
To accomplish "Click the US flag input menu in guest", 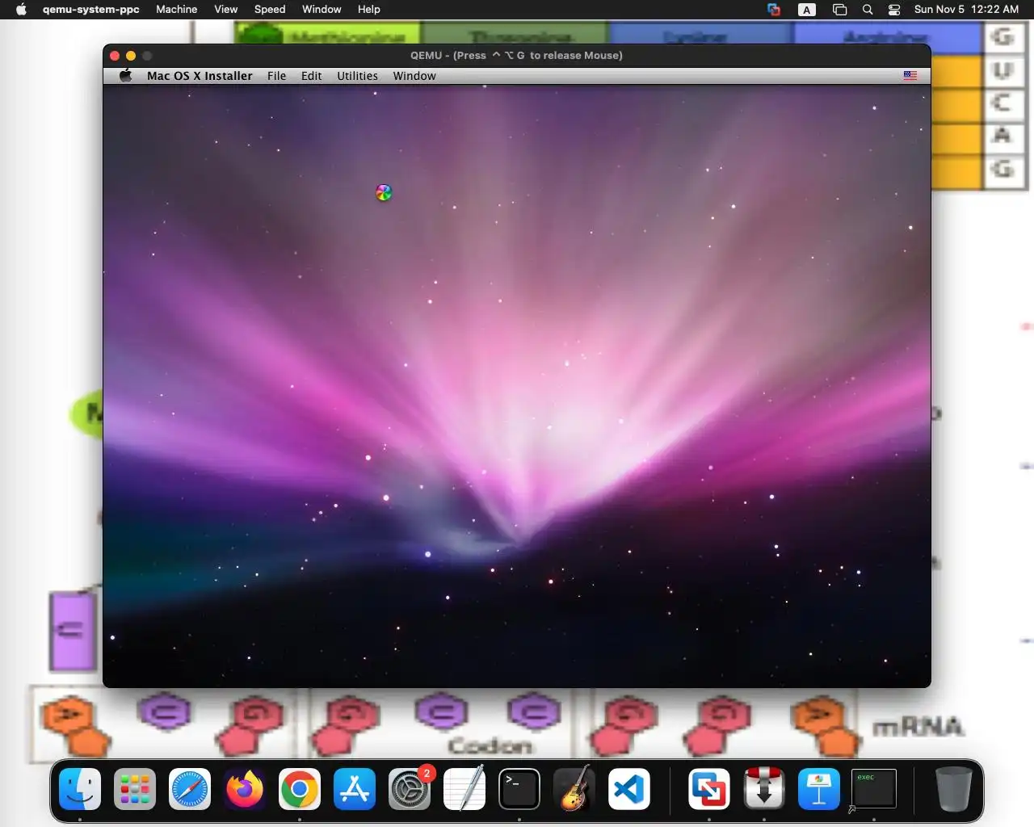I will click(910, 75).
